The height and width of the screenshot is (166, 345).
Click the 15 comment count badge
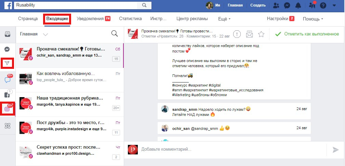click(116, 59)
